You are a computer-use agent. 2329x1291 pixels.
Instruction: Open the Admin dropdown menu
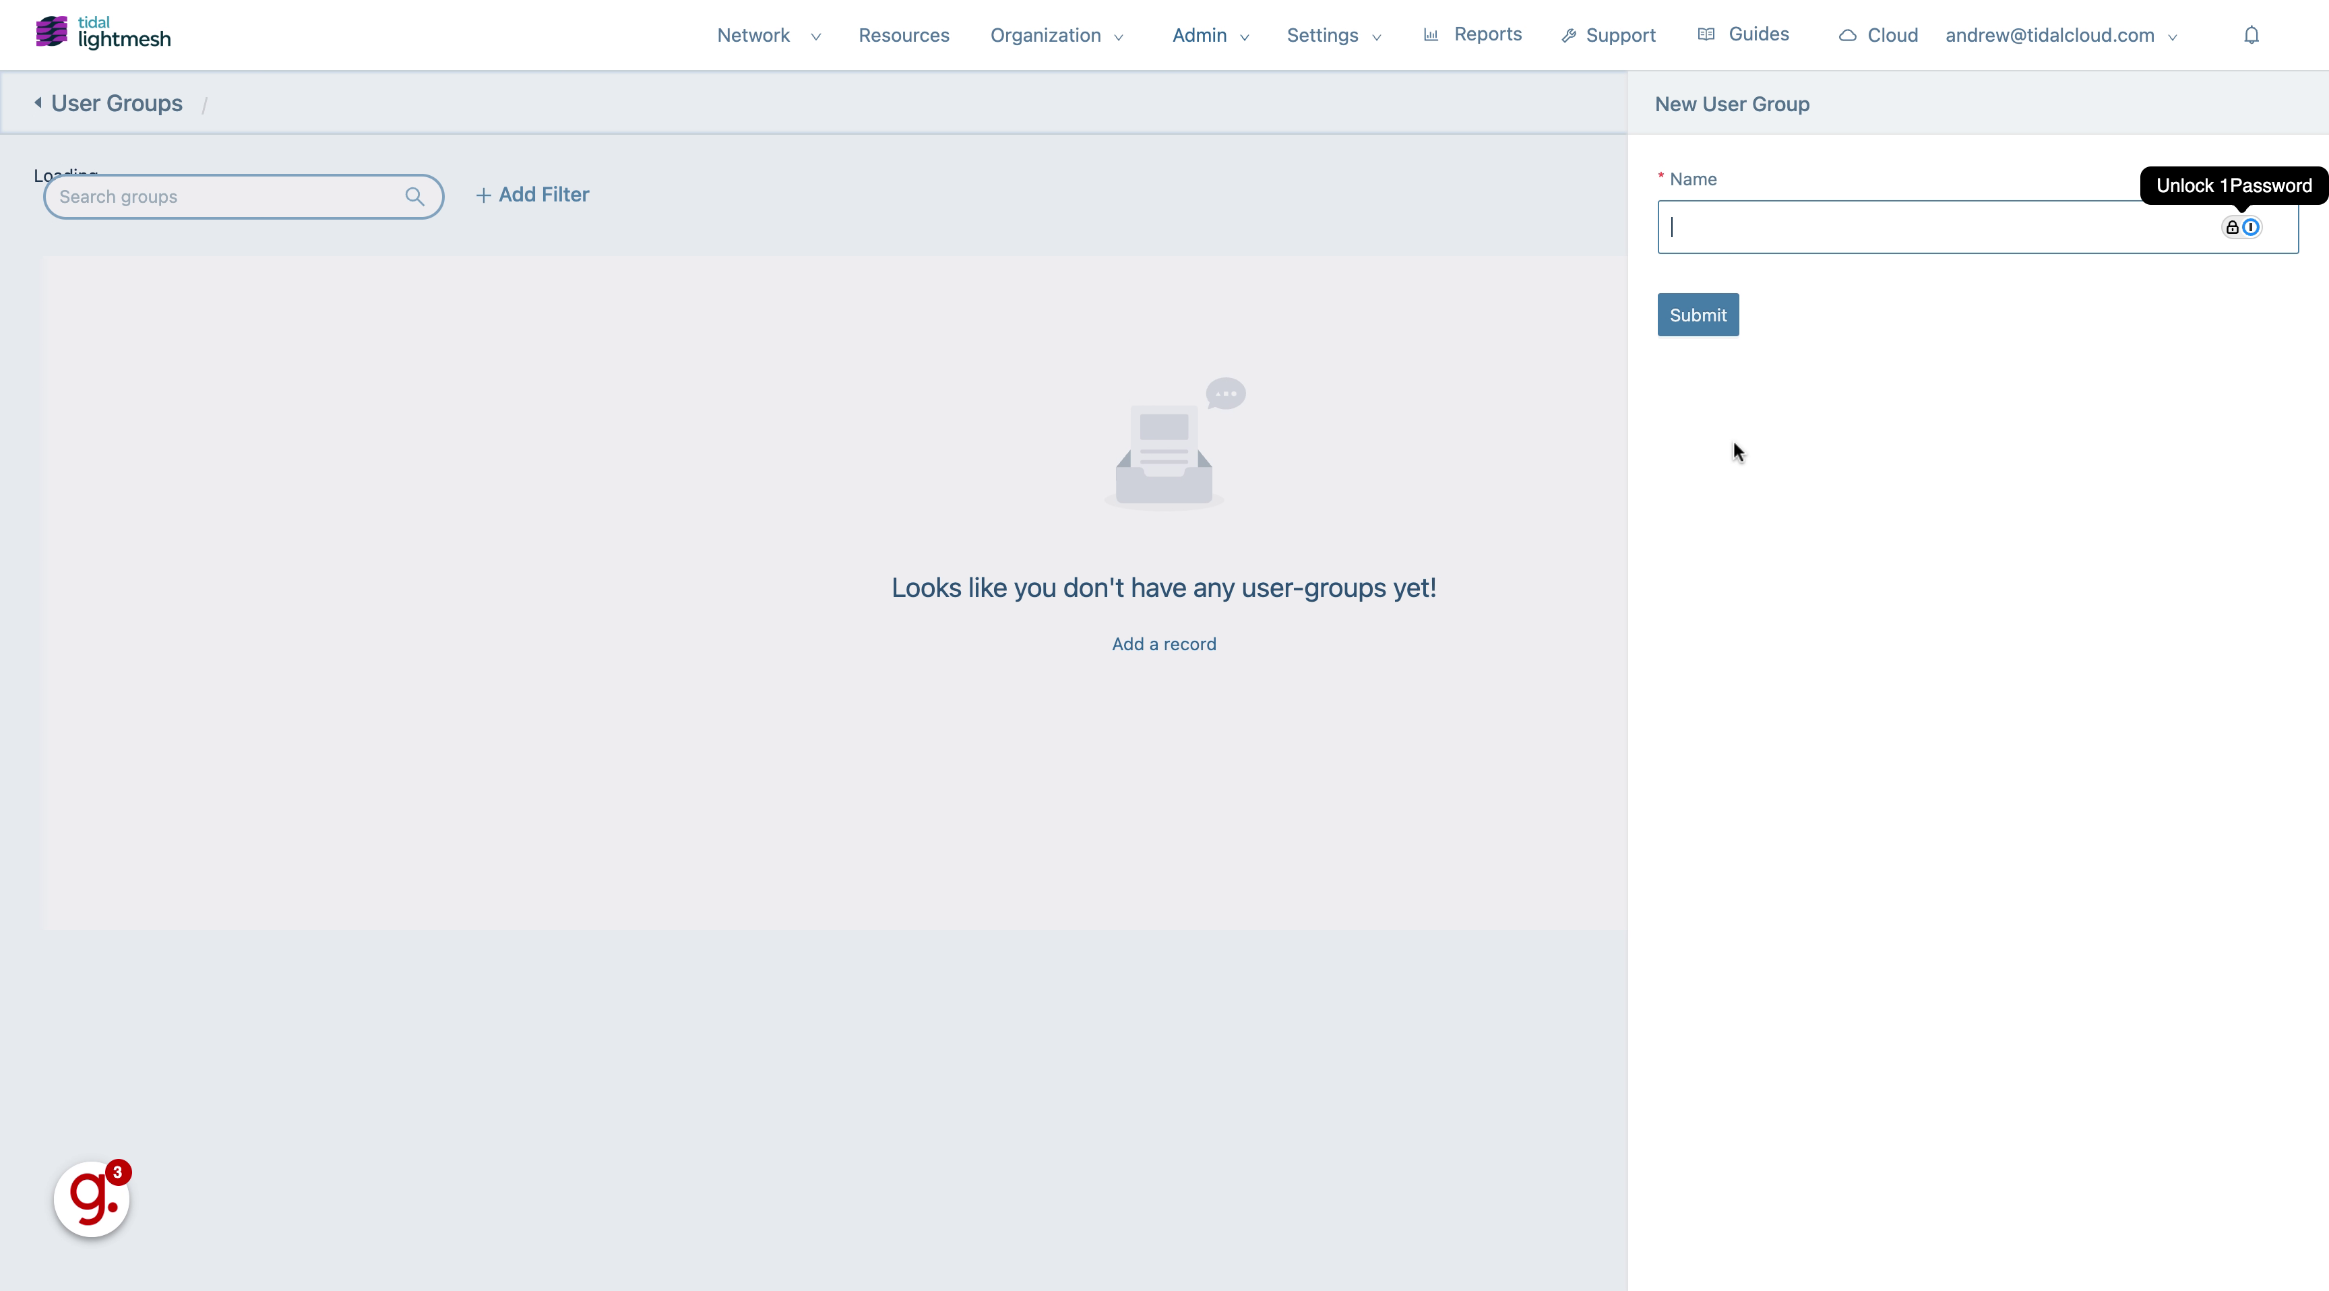tap(1200, 35)
